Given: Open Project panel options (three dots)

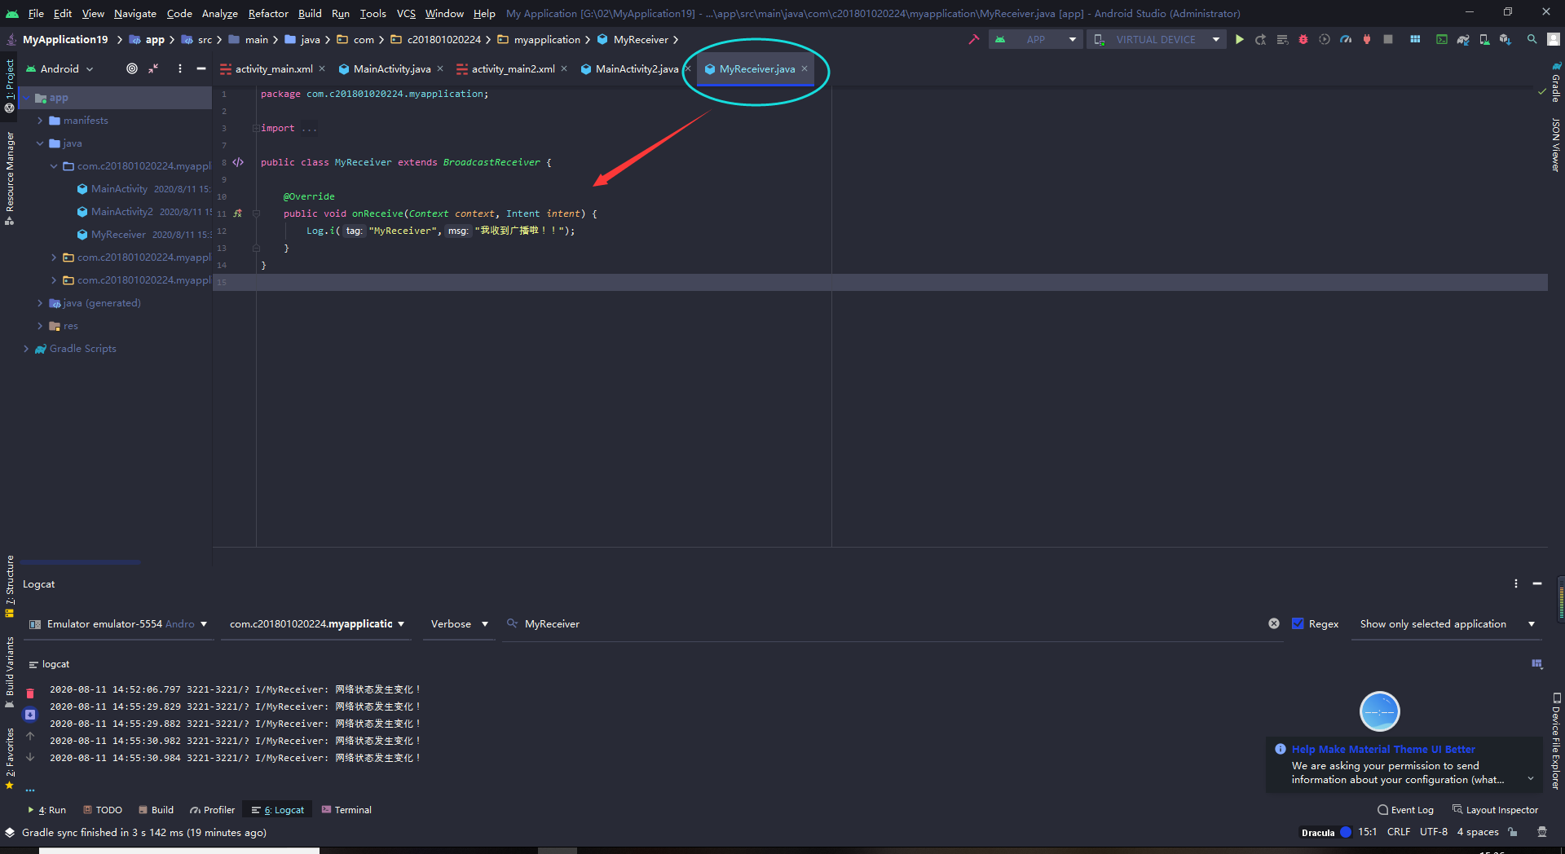Looking at the screenshot, I should [x=180, y=69].
